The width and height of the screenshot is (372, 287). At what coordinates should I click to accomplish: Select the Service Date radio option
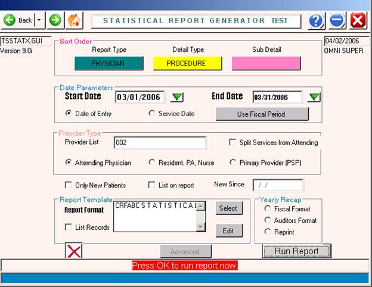152,114
